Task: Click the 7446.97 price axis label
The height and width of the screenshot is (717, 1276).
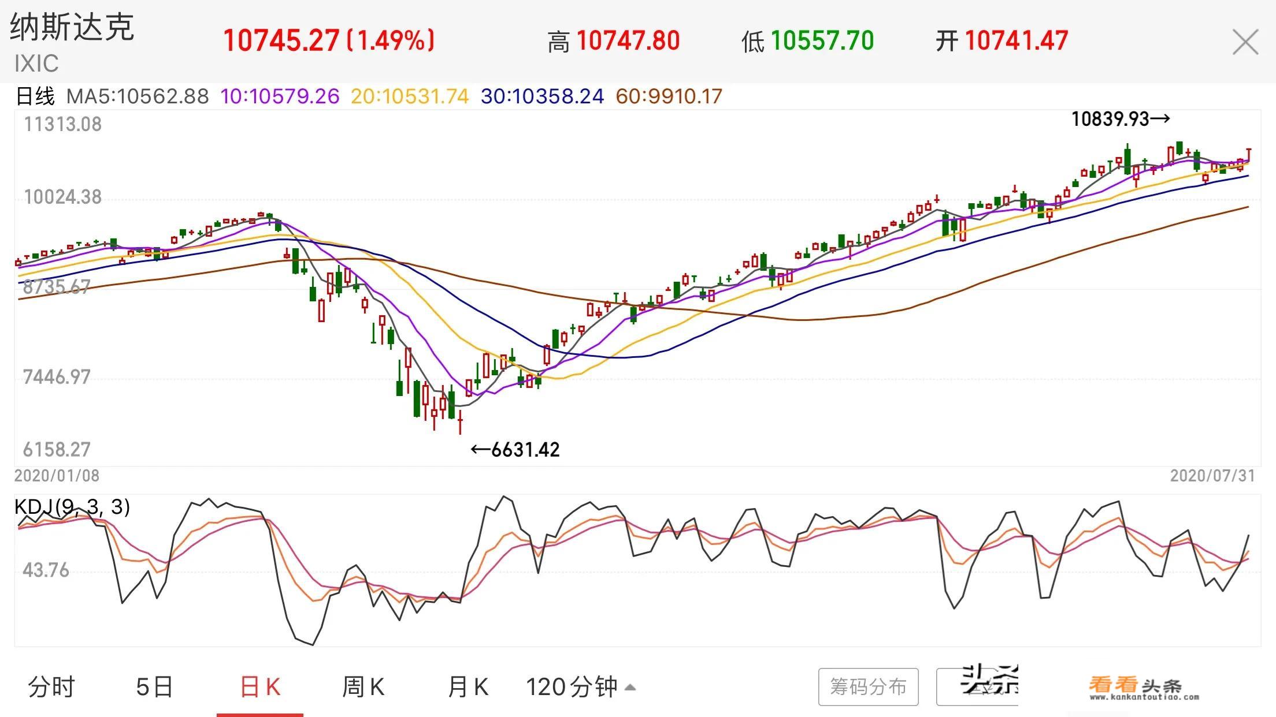Action: click(x=57, y=377)
